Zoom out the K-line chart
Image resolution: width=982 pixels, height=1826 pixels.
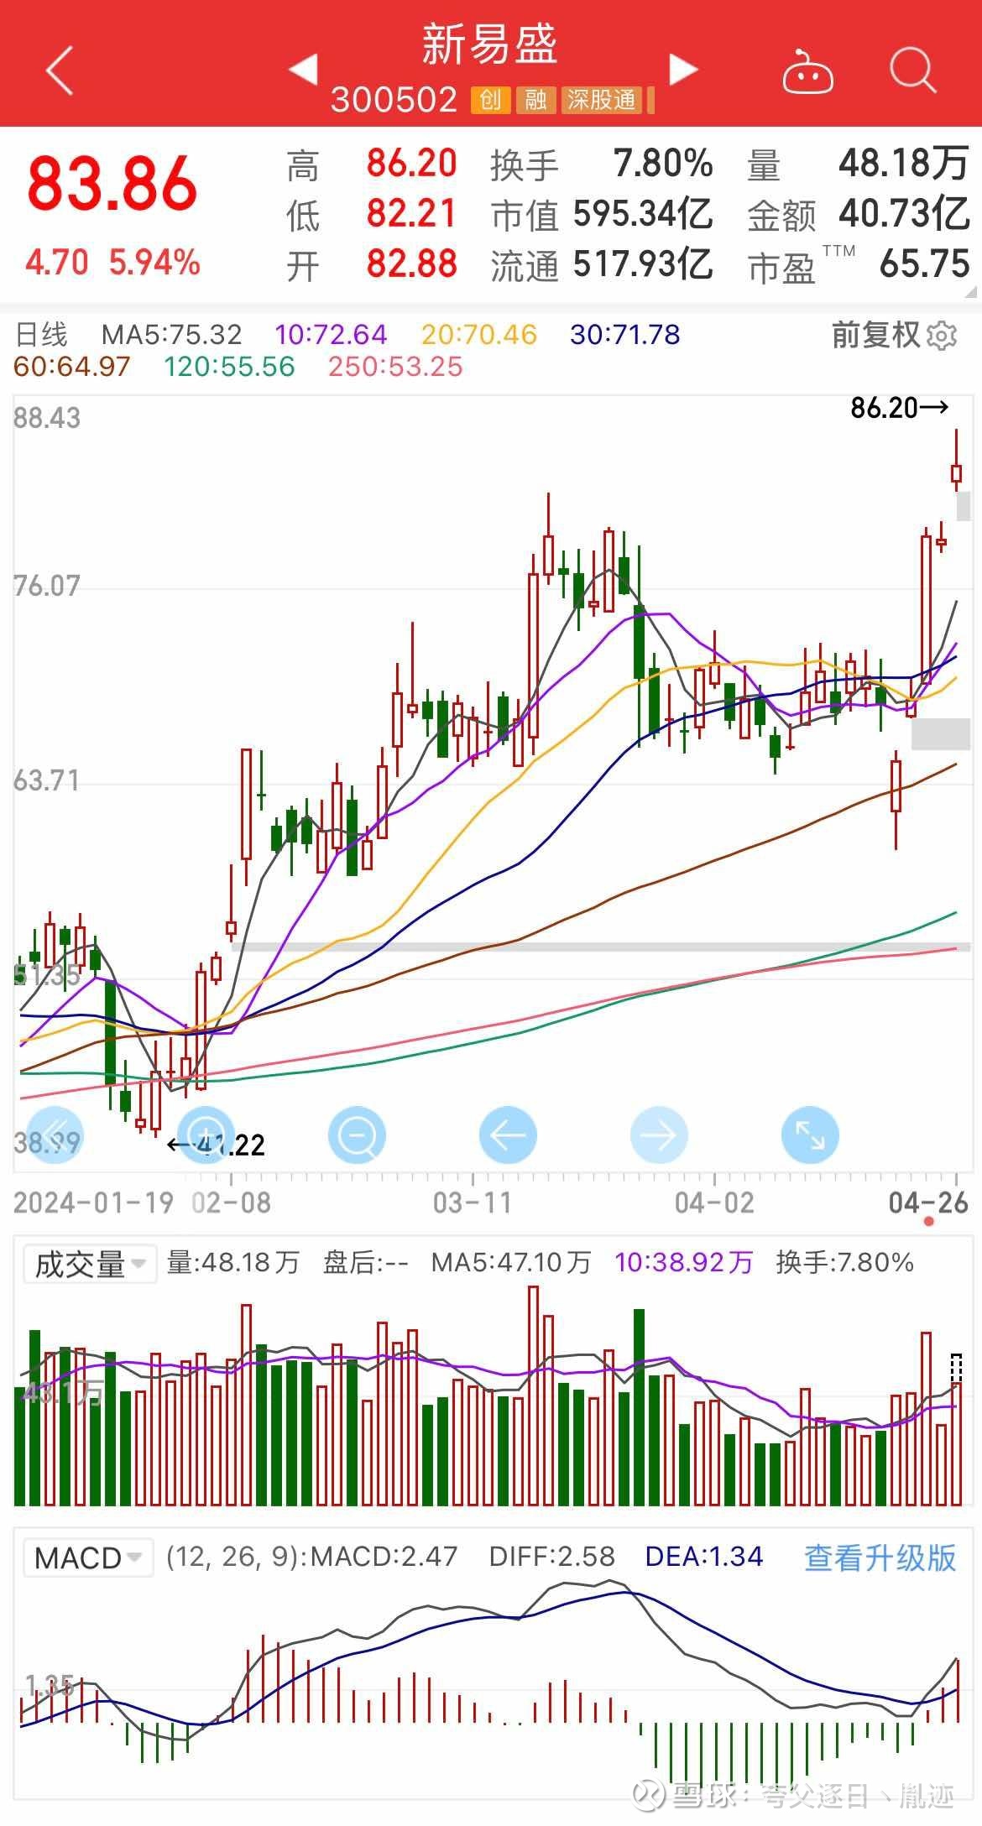click(357, 1135)
